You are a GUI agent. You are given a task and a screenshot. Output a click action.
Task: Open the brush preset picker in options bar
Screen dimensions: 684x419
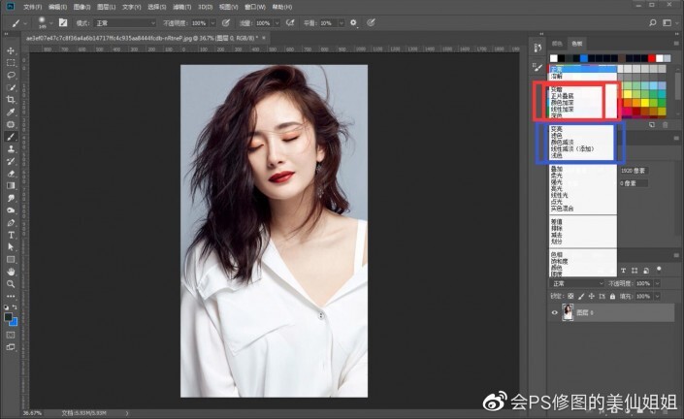(x=46, y=22)
